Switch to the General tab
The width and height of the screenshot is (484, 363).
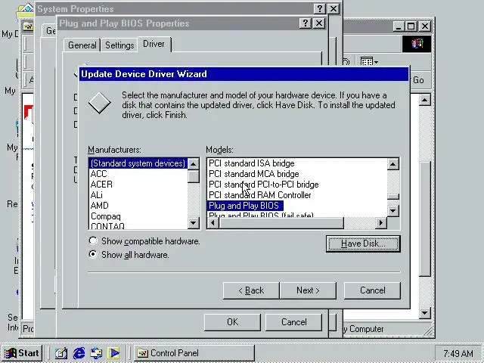82,45
